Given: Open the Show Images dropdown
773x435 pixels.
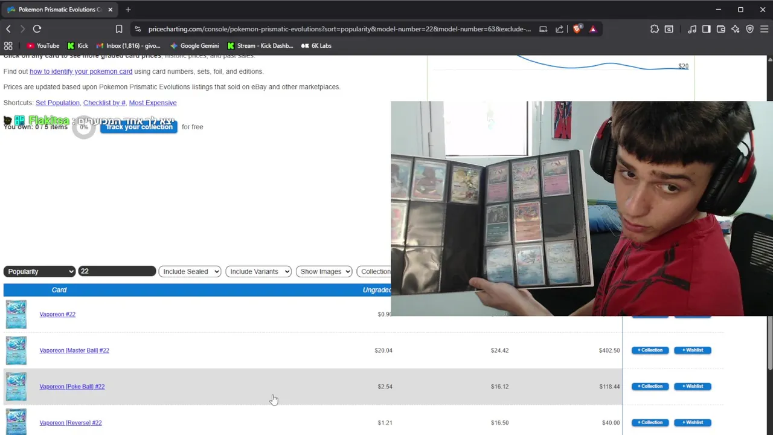Looking at the screenshot, I should pos(324,272).
